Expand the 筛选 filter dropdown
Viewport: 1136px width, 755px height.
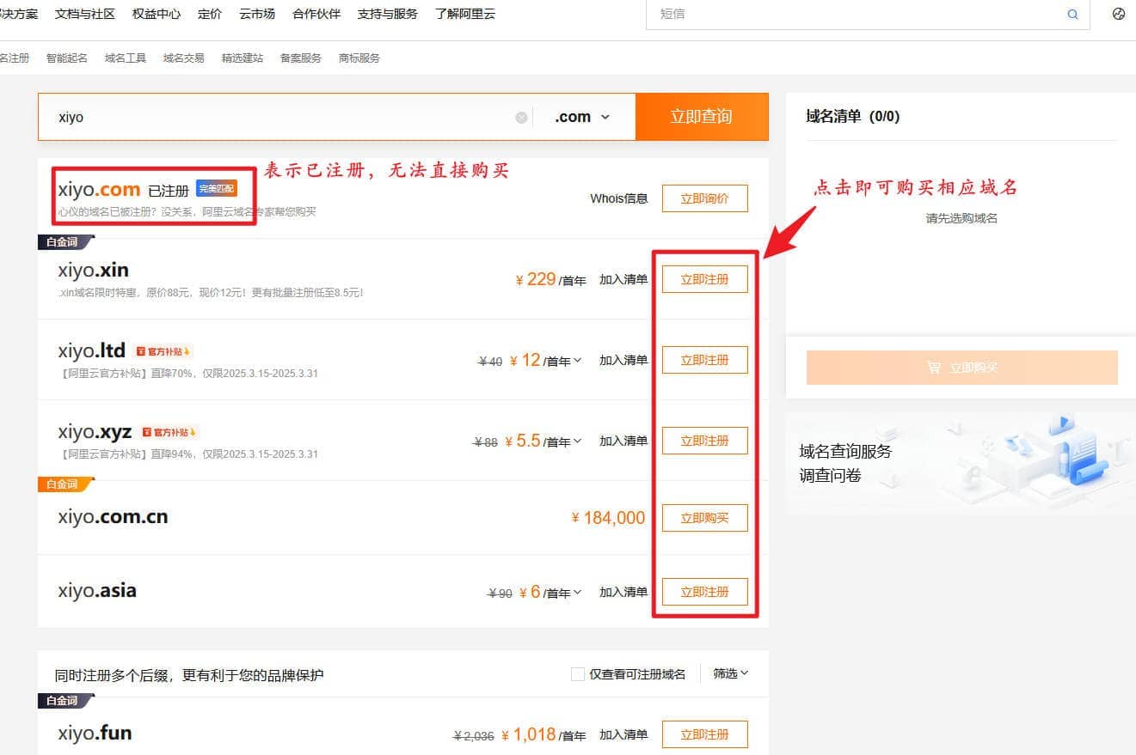coord(730,673)
